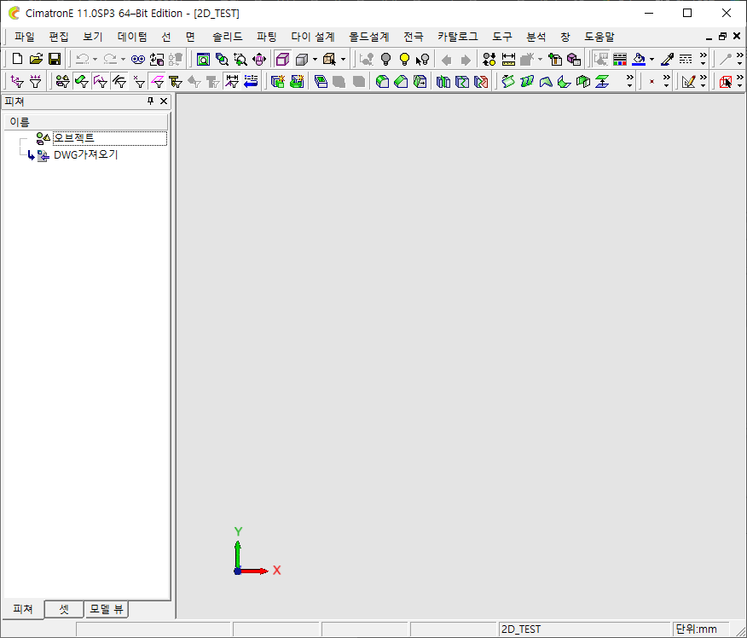Click the eyedropper pick attributes icon
Image resolution: width=747 pixels, height=638 pixels.
[667, 59]
